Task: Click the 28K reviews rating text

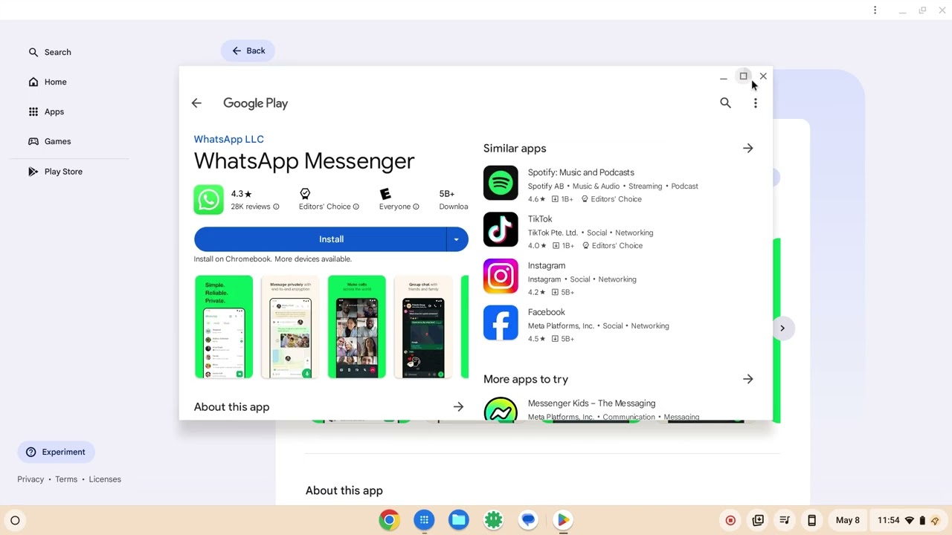Action: pos(251,207)
